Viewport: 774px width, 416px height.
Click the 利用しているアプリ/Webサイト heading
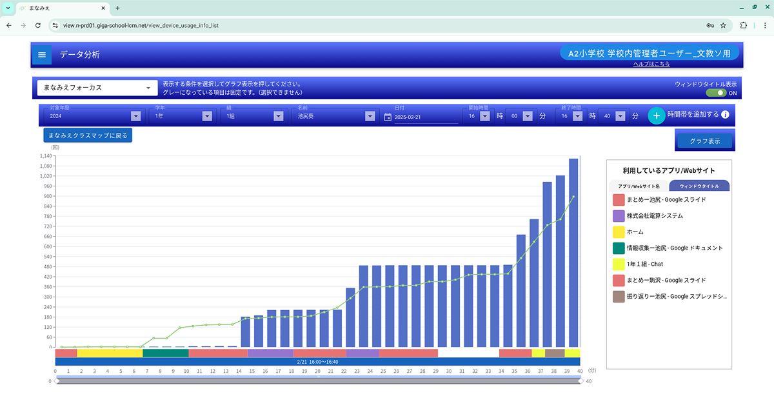coord(669,171)
